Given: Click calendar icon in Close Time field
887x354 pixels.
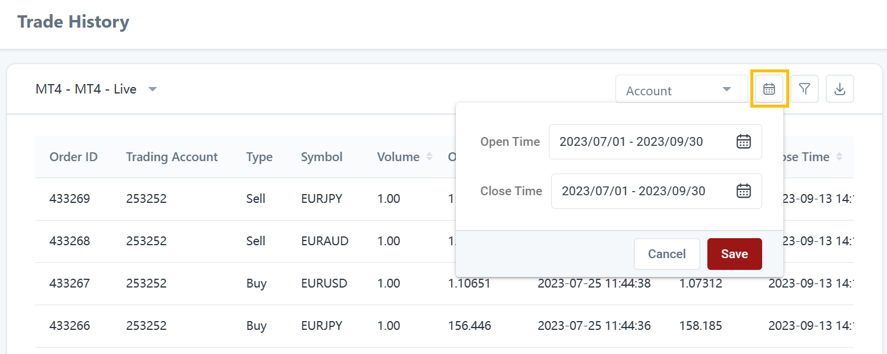Looking at the screenshot, I should pos(744,191).
